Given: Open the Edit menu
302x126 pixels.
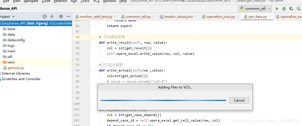Looking at the screenshot, I should pyautogui.click(x=6, y=1).
